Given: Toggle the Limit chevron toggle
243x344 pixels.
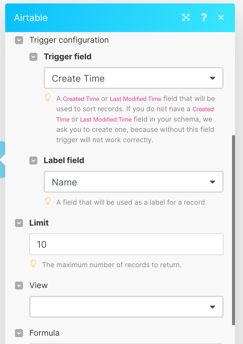Looking at the screenshot, I should [19, 223].
